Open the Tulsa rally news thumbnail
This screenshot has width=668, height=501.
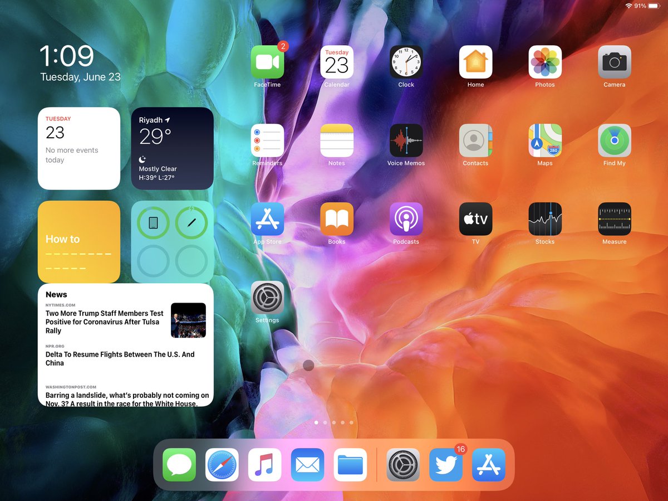click(188, 320)
